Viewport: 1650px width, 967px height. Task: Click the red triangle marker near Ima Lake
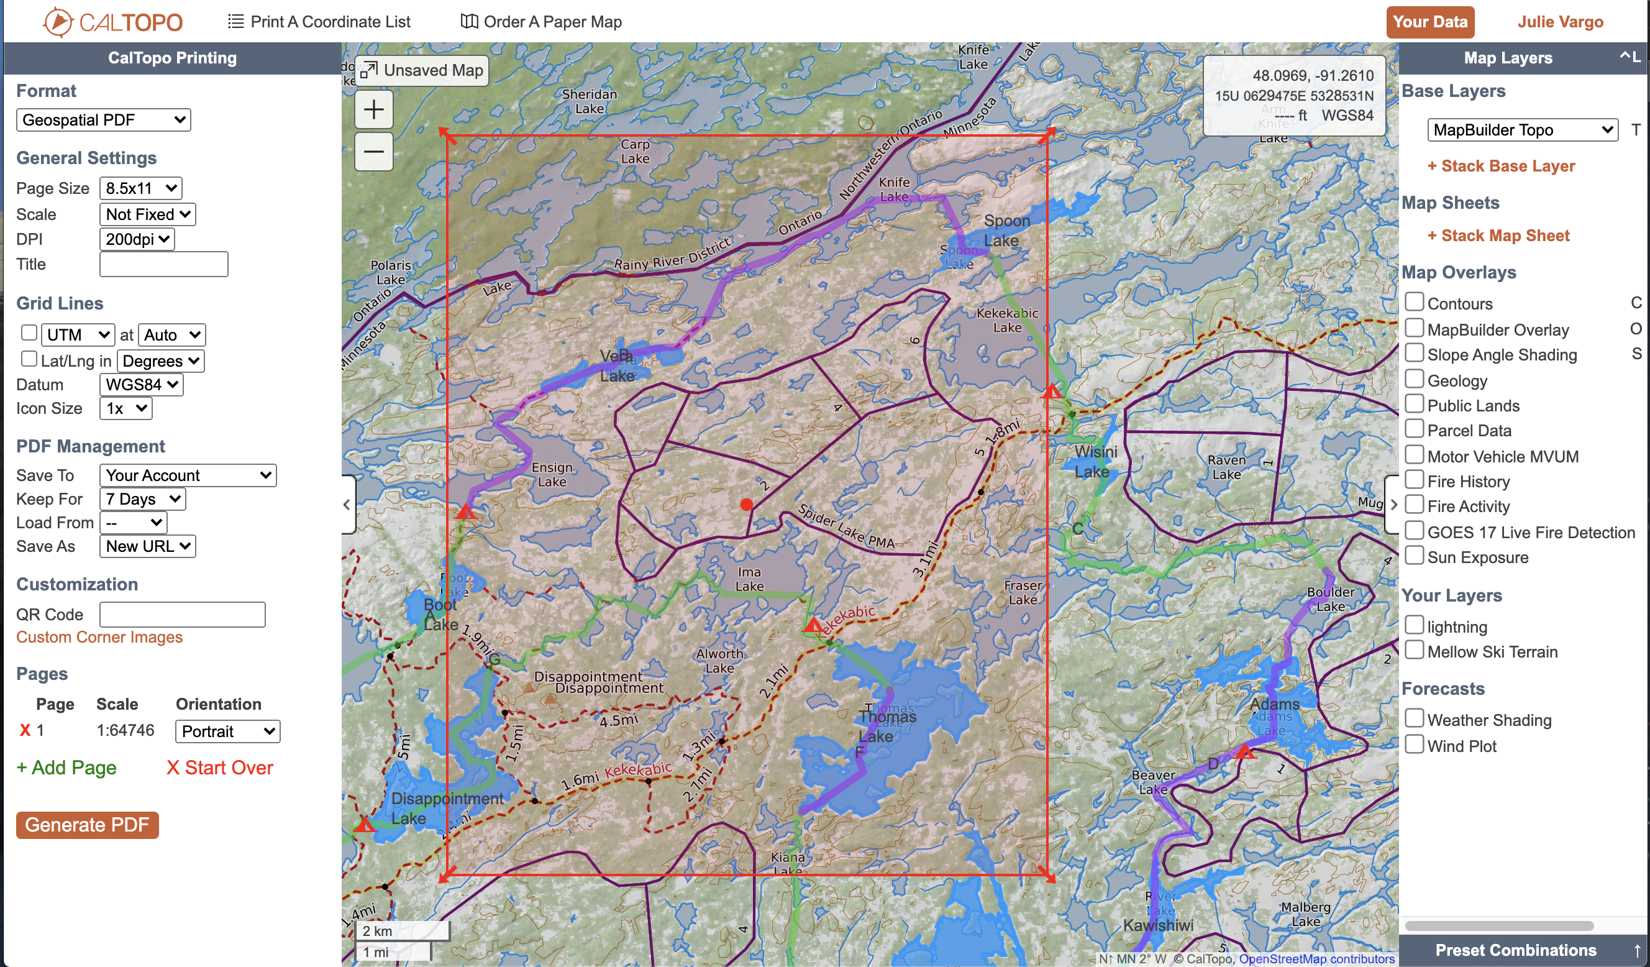(813, 625)
